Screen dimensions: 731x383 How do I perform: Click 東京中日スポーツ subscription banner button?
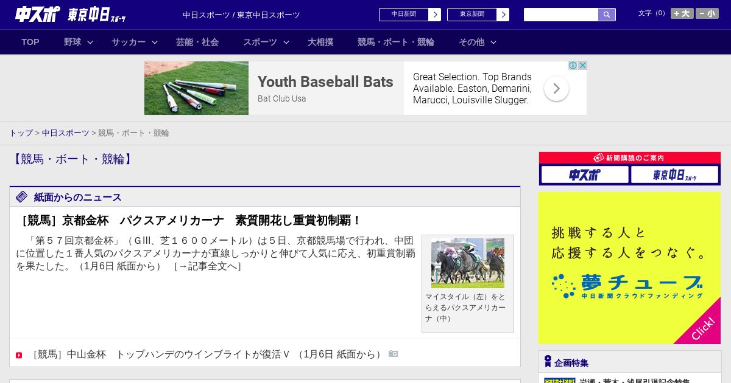click(674, 175)
